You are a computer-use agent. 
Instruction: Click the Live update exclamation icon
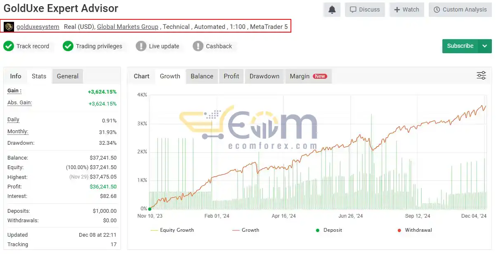coord(141,46)
